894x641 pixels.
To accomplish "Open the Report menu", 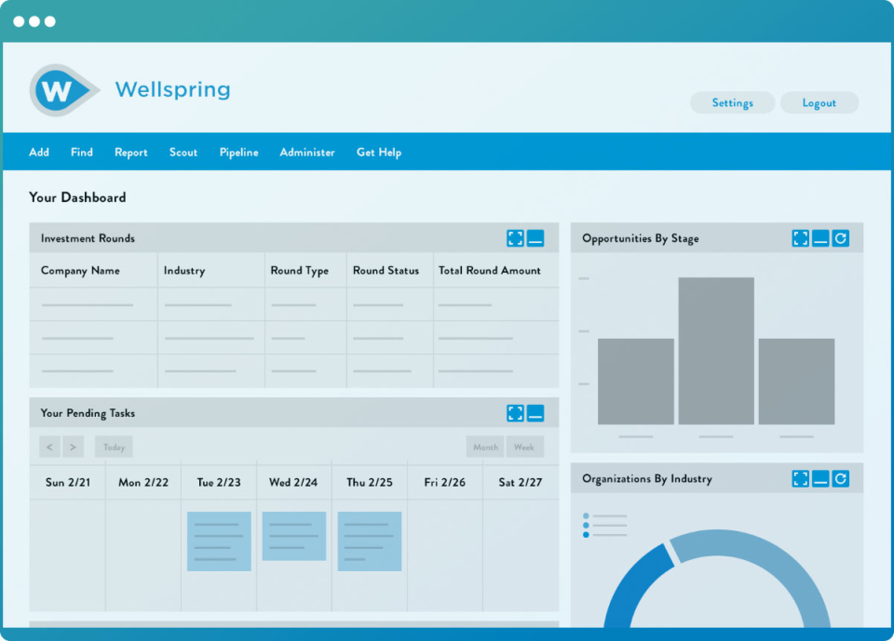I will click(x=130, y=152).
